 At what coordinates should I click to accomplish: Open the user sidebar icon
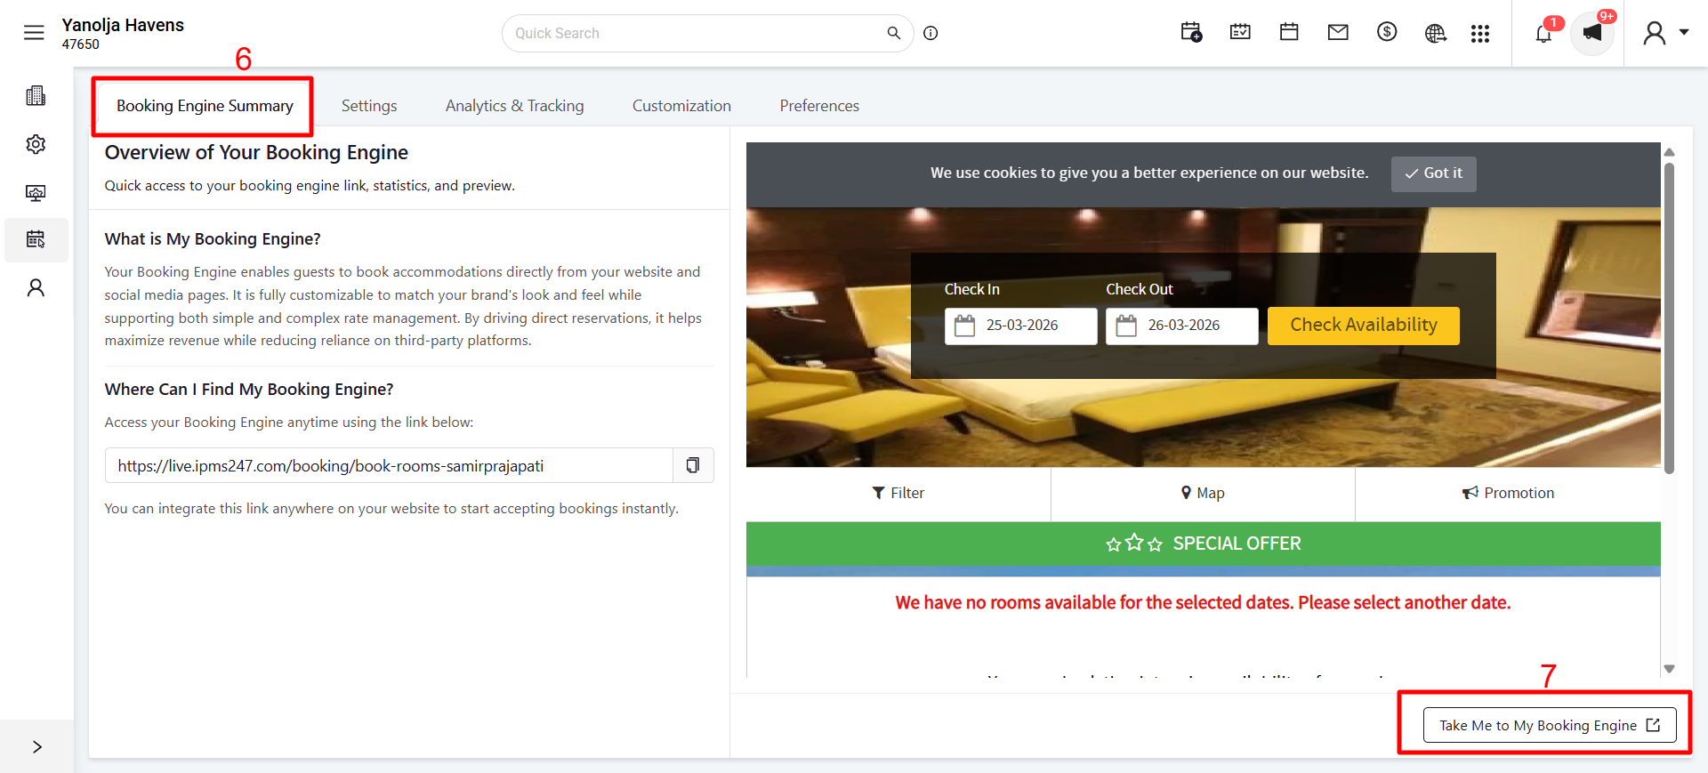coord(36,287)
